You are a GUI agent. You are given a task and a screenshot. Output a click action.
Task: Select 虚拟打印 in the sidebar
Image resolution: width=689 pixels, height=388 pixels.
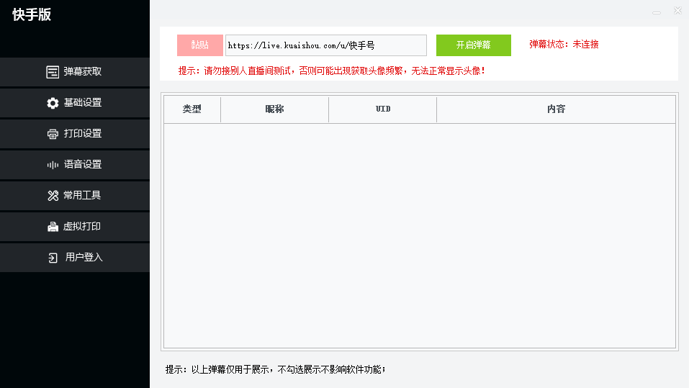point(75,226)
